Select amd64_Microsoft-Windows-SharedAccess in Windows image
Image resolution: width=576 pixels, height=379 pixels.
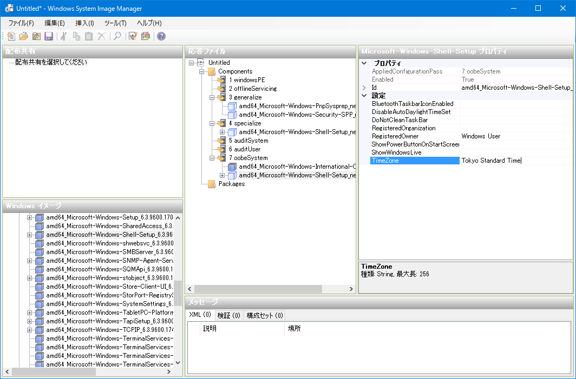pyautogui.click(x=109, y=226)
